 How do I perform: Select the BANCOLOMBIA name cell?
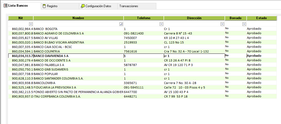point(45,83)
